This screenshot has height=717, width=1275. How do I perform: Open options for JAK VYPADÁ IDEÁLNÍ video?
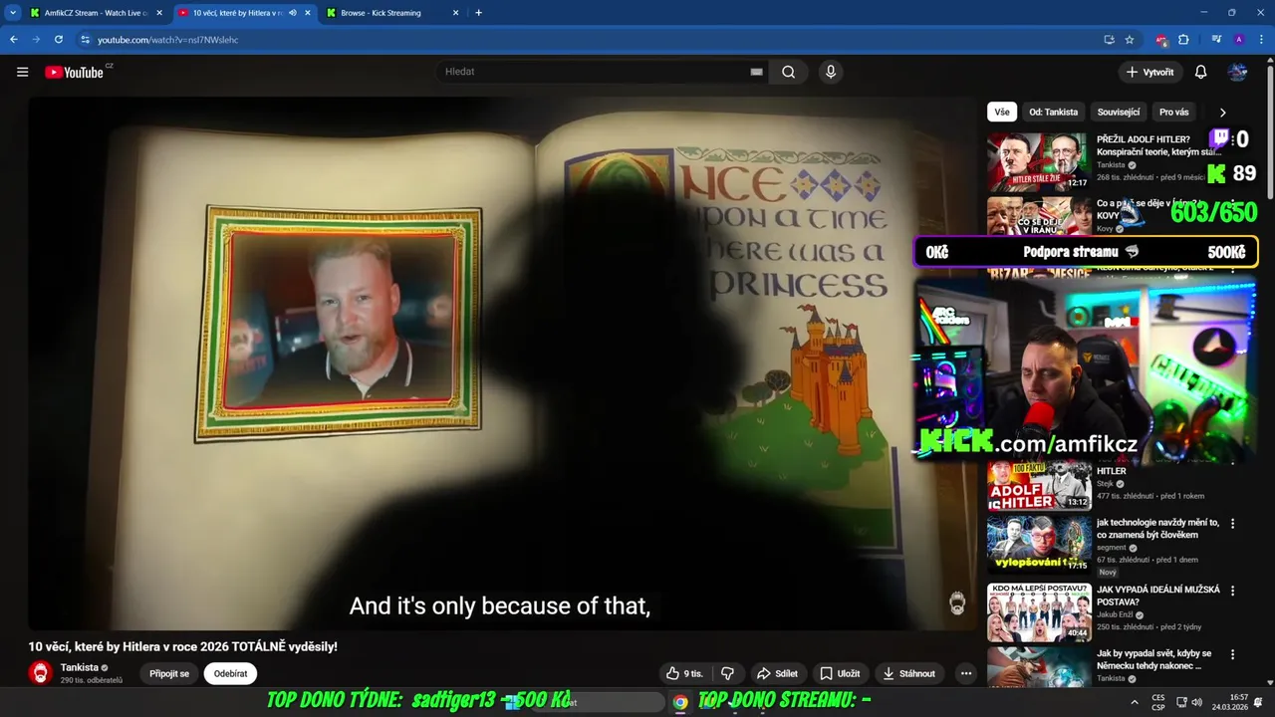tap(1232, 591)
